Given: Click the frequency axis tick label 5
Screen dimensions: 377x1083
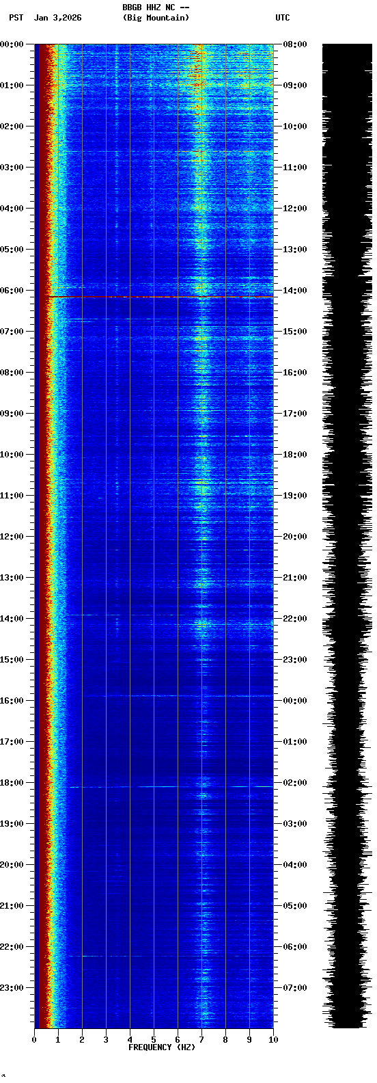Looking at the screenshot, I should pyautogui.click(x=154, y=1040).
